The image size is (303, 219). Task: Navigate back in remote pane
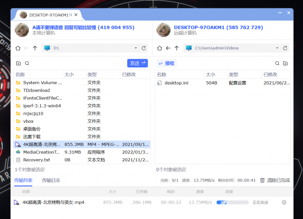click(168, 48)
